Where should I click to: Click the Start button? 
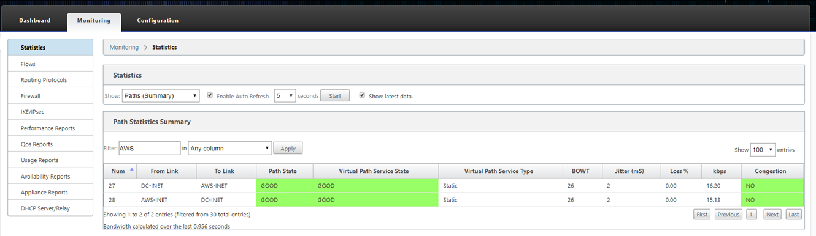(335, 96)
